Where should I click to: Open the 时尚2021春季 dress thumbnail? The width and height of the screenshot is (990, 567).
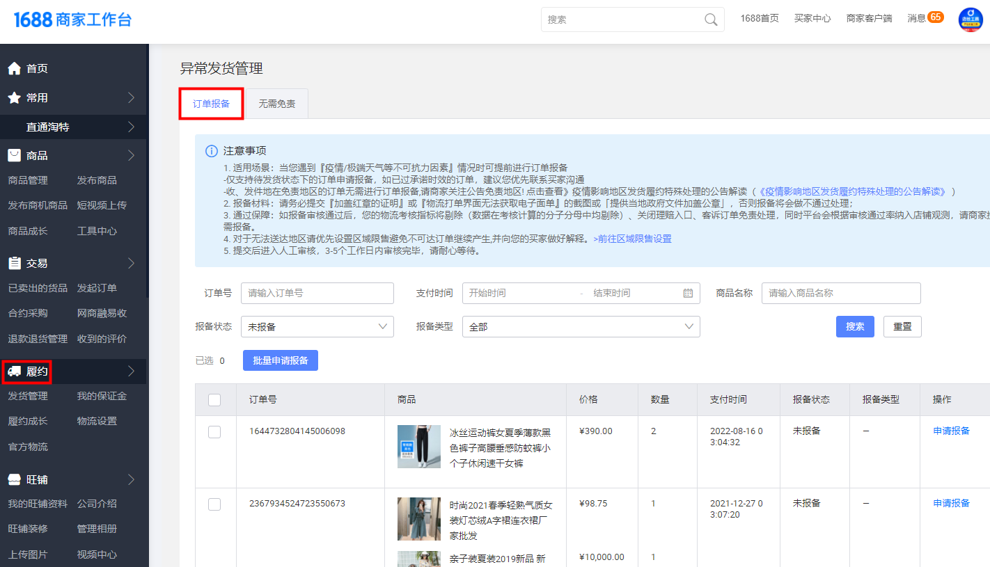click(x=418, y=519)
